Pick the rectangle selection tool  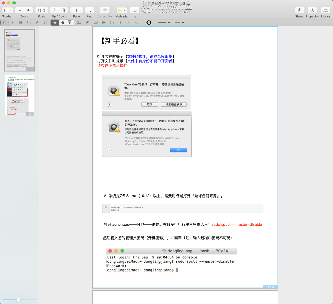point(29,23)
